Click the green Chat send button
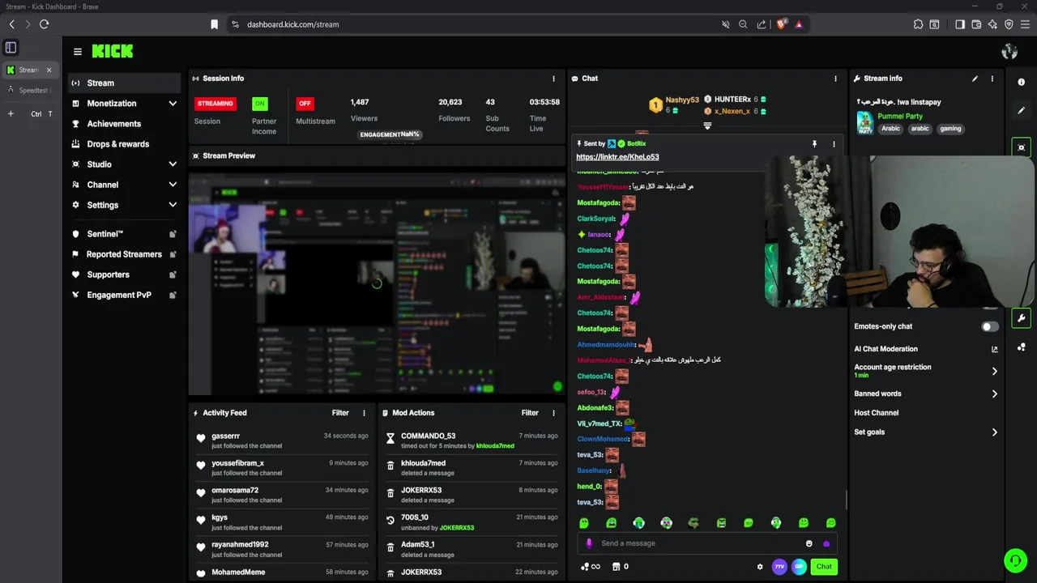The image size is (1037, 583). [824, 567]
